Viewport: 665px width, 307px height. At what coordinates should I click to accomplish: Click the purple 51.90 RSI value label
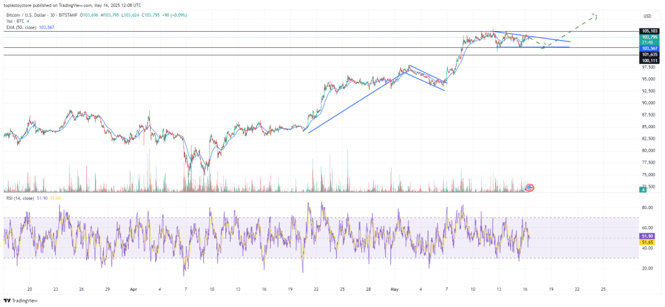(x=647, y=236)
